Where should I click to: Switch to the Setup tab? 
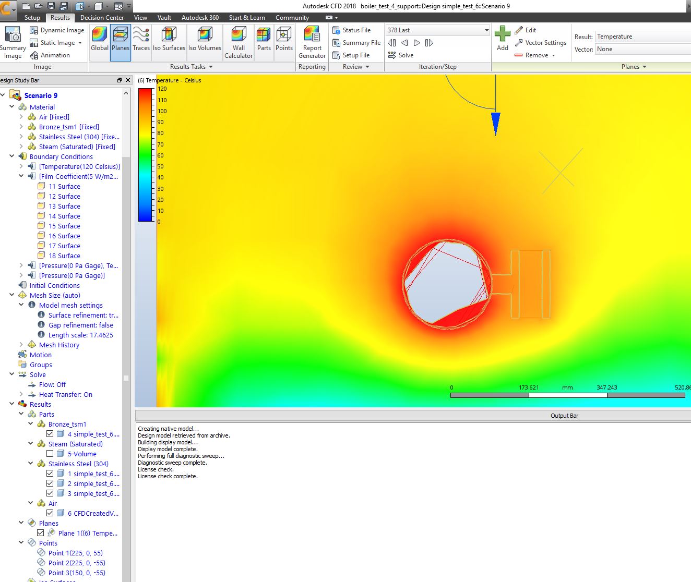click(32, 17)
